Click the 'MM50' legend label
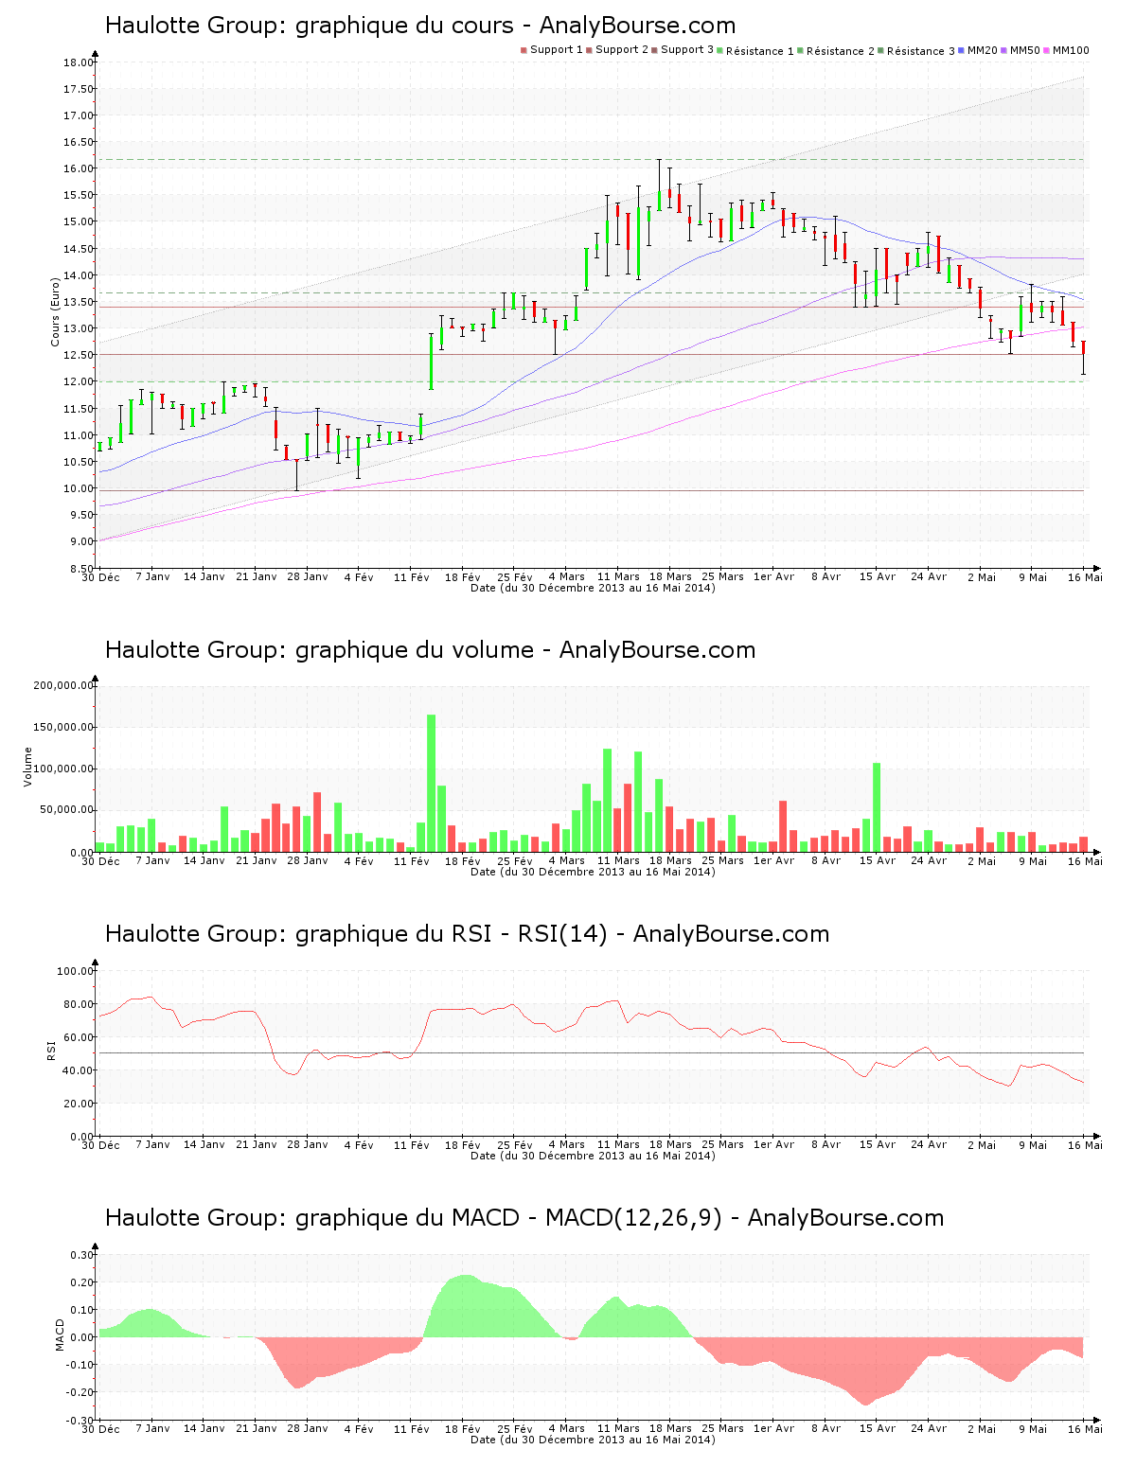Viewport: 1136px width, 1467px height. [x=1025, y=50]
